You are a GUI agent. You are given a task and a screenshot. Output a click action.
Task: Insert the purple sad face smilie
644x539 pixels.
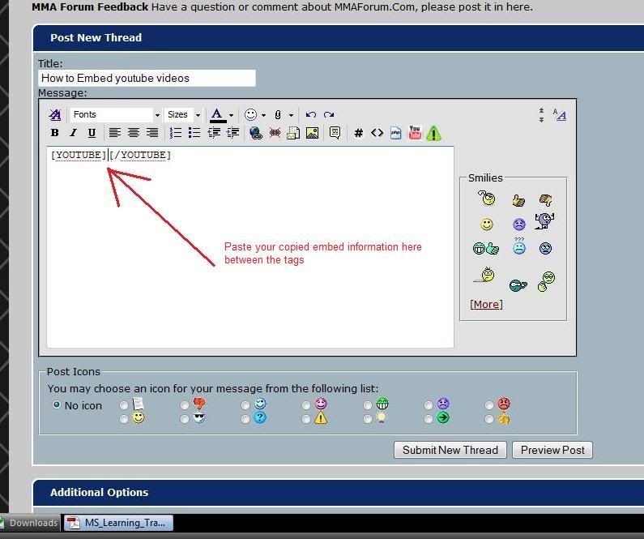pos(519,225)
